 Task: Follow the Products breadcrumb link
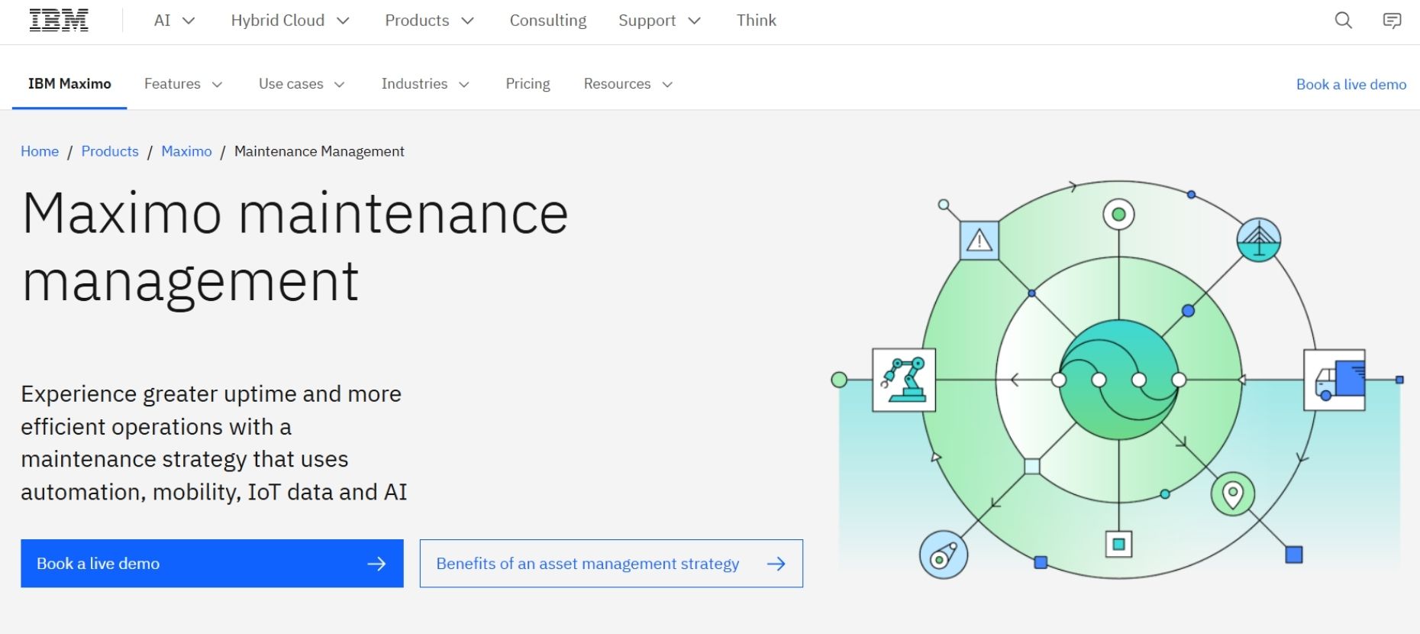coord(110,151)
